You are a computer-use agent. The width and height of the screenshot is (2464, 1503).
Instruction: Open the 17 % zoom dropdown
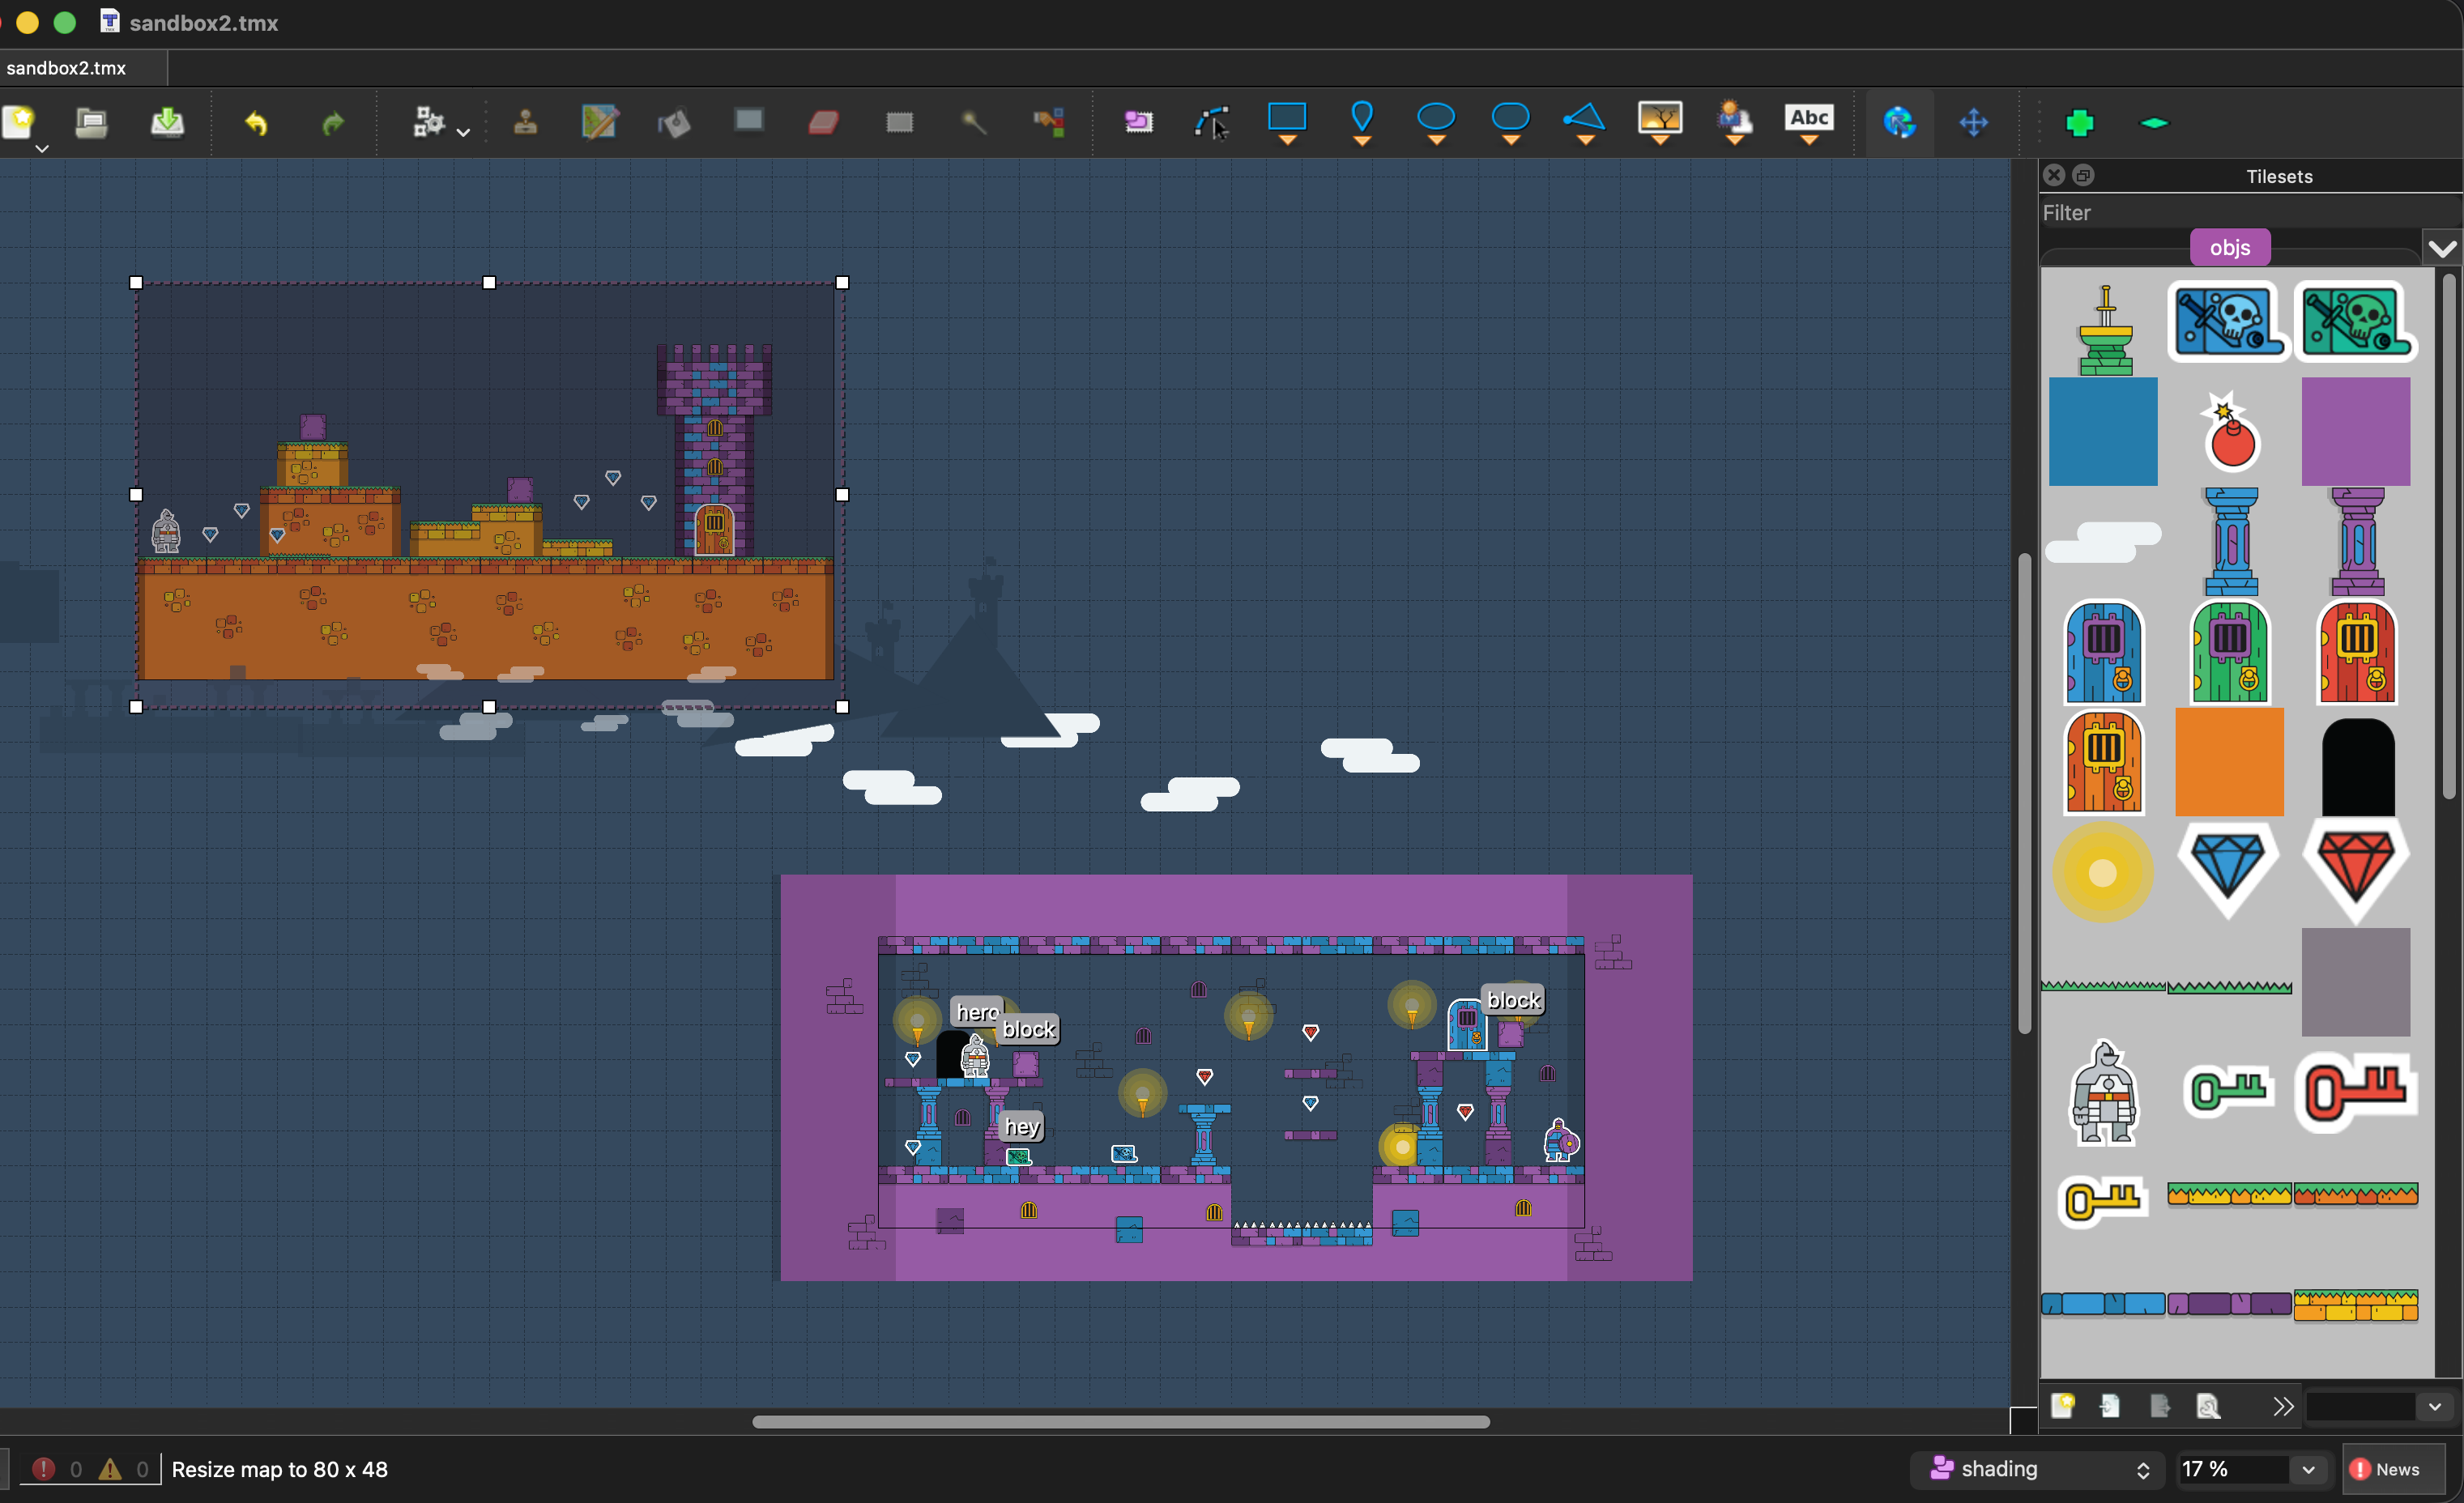click(2309, 1469)
